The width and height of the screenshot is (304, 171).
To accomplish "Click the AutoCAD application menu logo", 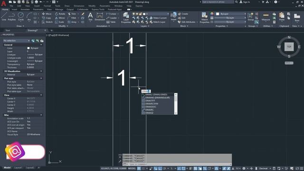I will (3, 3).
